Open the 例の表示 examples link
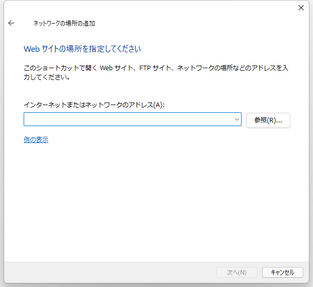Screen dimensions: 313x287 coord(36,139)
